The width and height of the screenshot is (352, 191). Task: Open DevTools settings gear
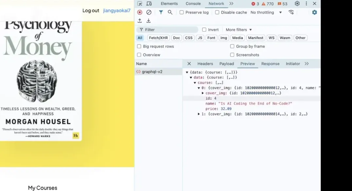[x=297, y=4]
